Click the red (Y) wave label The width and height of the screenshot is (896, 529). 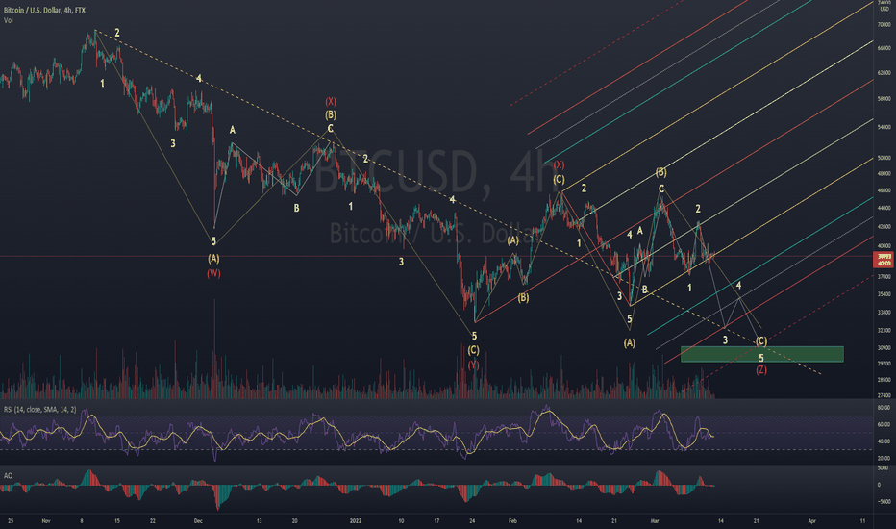[x=474, y=365]
